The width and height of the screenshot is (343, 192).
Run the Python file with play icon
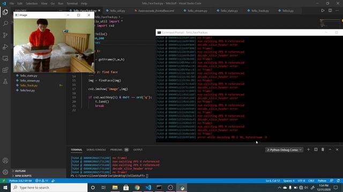pos(323,11)
